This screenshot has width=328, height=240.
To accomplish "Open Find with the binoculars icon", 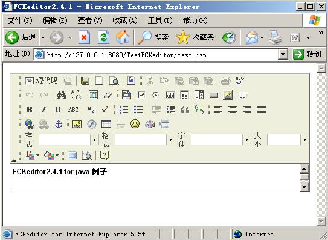I will tap(61, 95).
